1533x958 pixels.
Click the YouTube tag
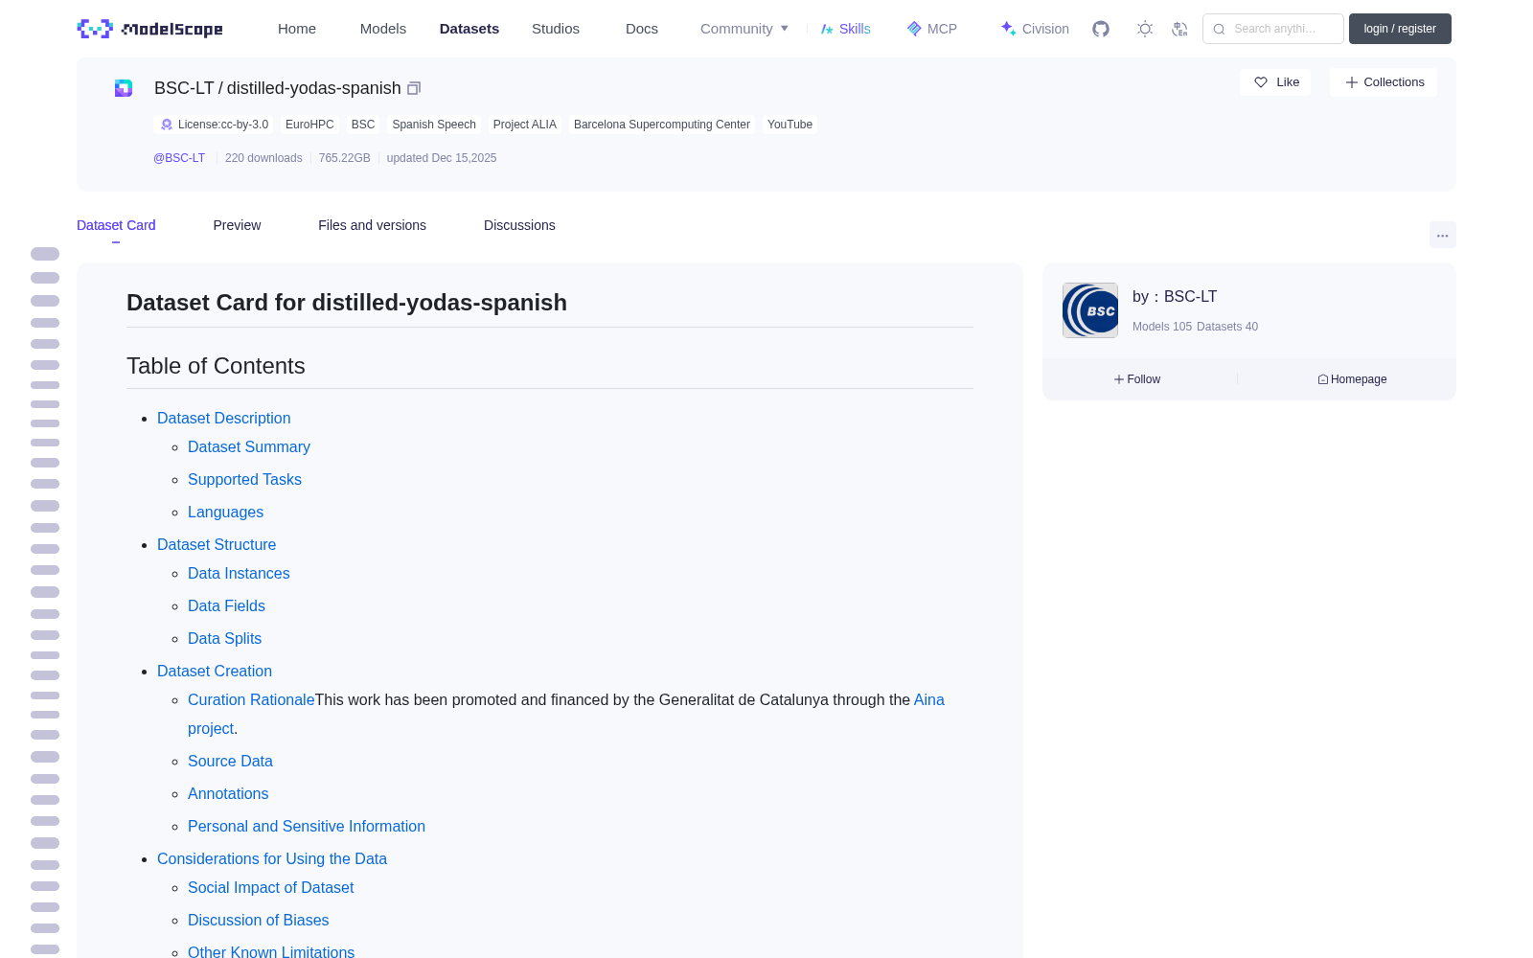pyautogui.click(x=789, y=125)
